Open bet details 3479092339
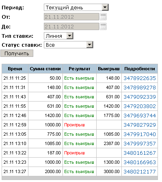 (140, 97)
